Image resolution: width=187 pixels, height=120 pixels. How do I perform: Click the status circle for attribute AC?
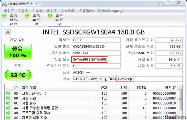(8, 118)
